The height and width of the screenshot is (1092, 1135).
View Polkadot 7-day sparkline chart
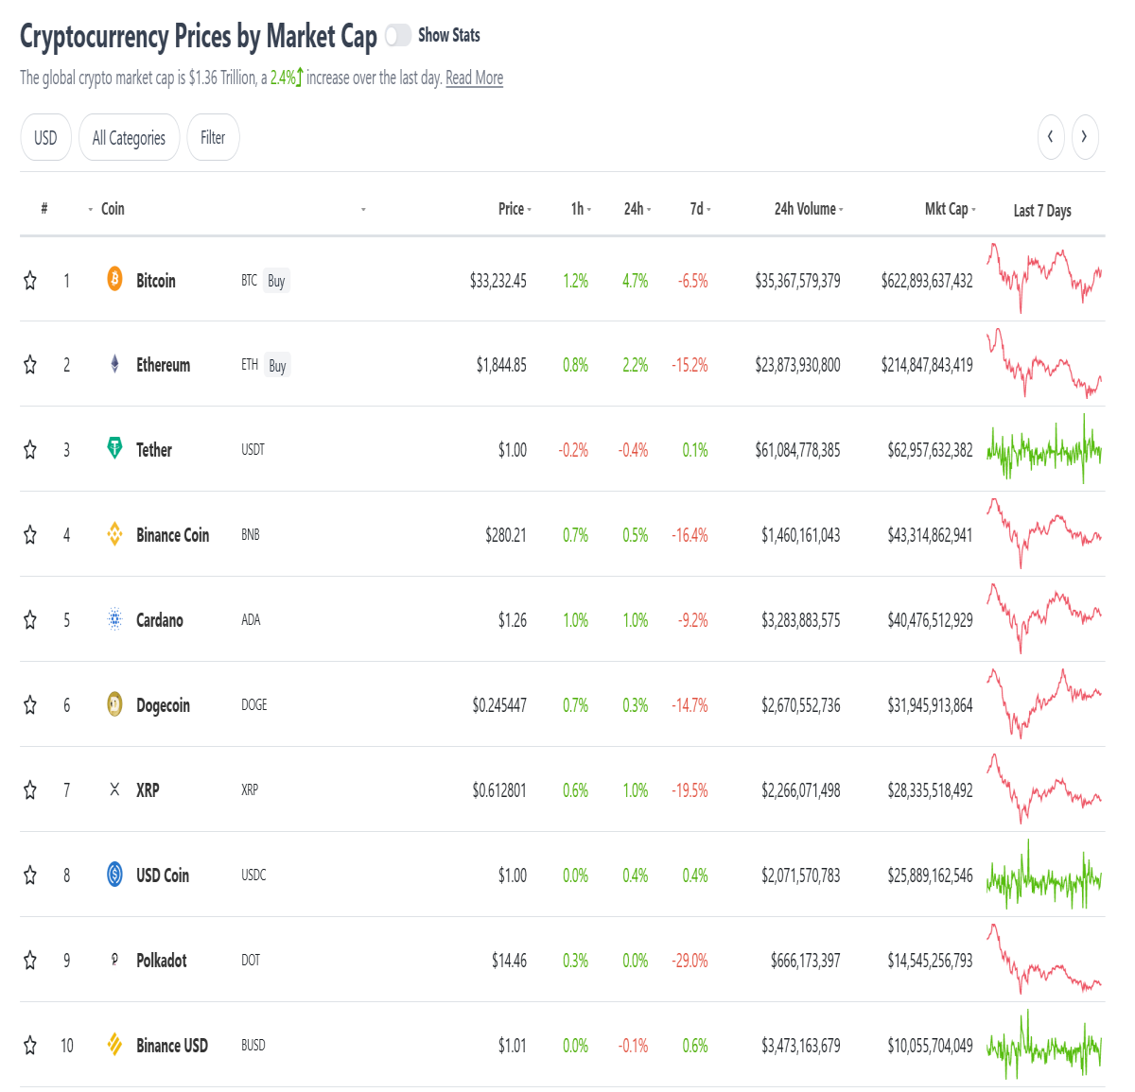pyautogui.click(x=1044, y=959)
